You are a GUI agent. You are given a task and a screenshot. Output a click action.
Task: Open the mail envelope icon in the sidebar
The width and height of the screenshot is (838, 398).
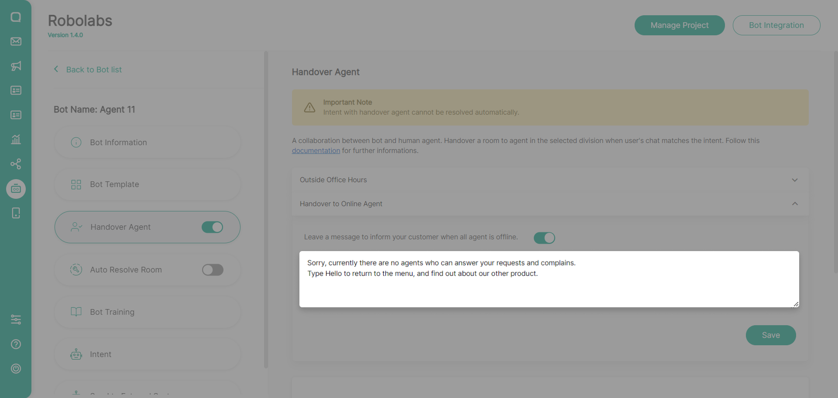(x=16, y=41)
